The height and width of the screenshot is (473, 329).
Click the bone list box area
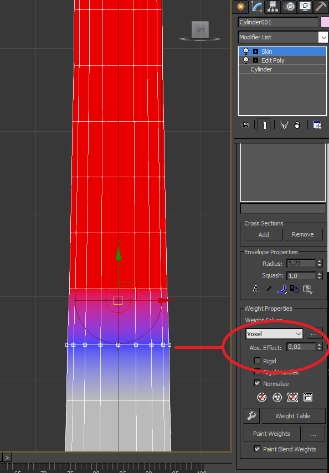[283, 173]
